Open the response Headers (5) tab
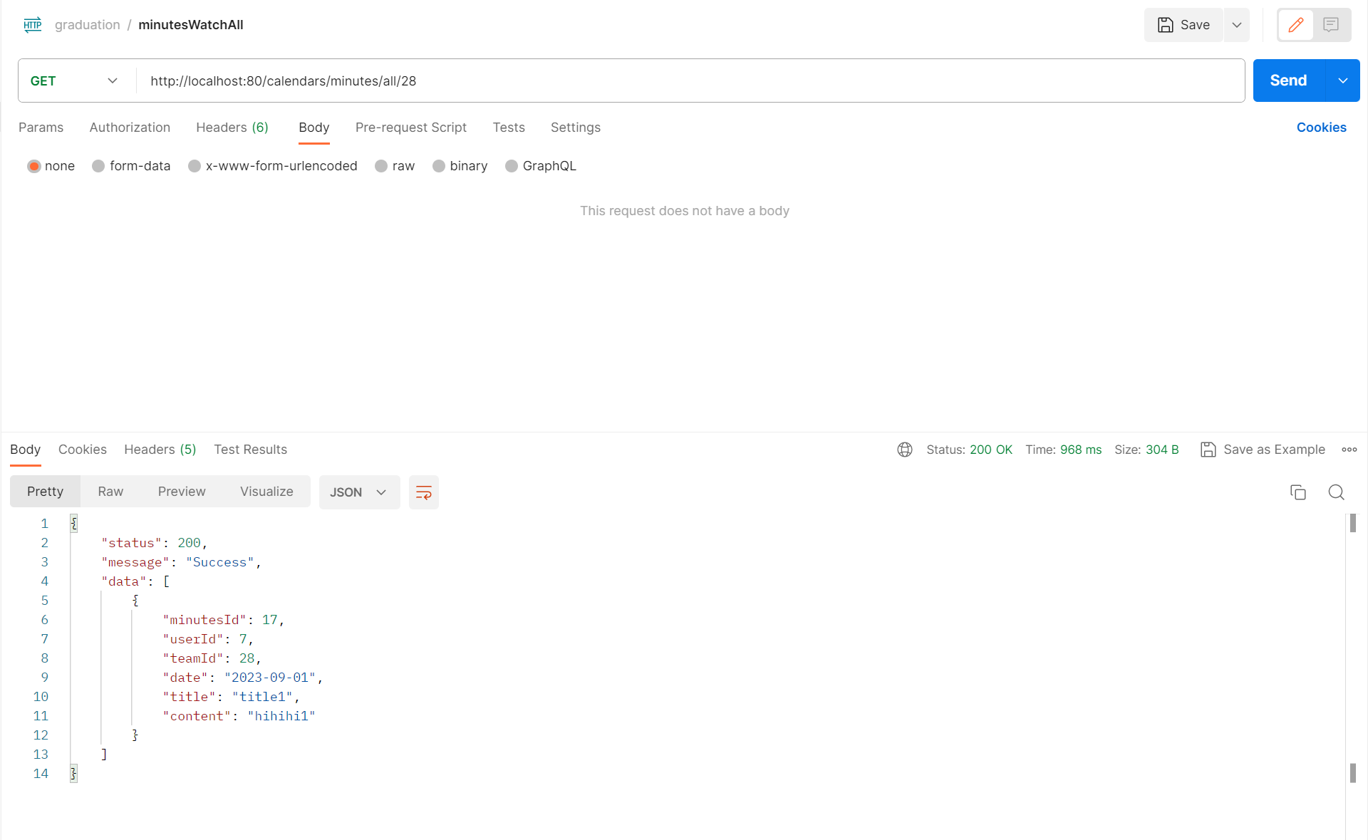The image size is (1368, 840). pos(160,450)
